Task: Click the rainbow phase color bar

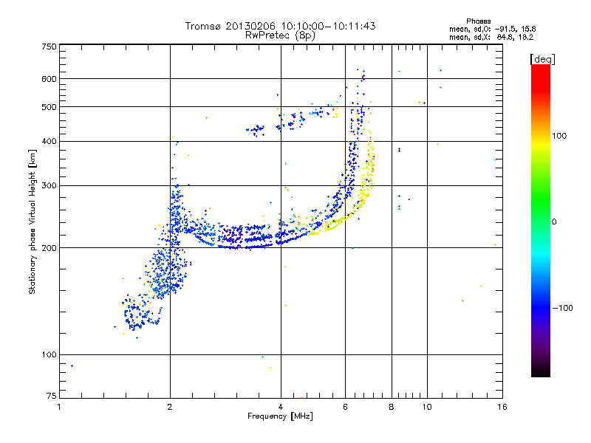Action: point(541,220)
